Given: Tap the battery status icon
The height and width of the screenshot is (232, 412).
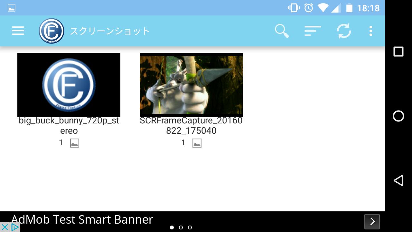Looking at the screenshot, I should [349, 8].
